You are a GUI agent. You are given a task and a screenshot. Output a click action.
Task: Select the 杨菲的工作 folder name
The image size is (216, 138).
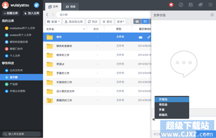click(x=63, y=55)
